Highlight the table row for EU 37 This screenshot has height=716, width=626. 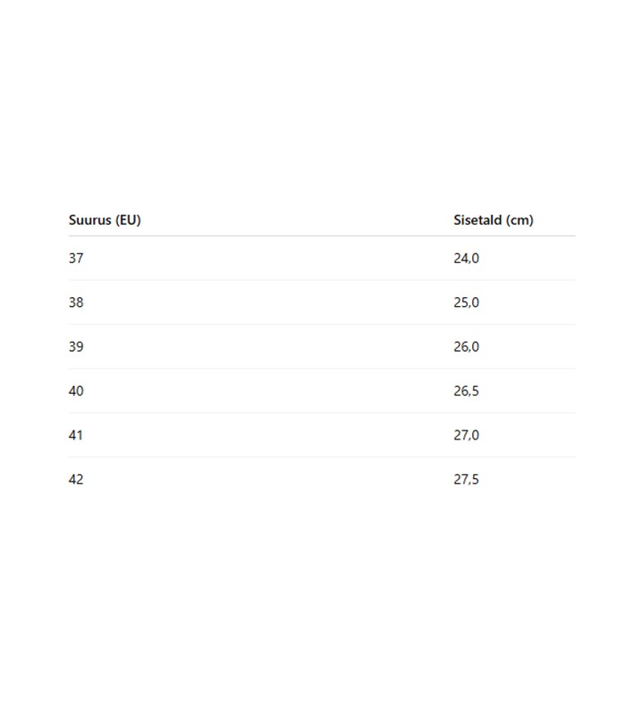coord(268,259)
